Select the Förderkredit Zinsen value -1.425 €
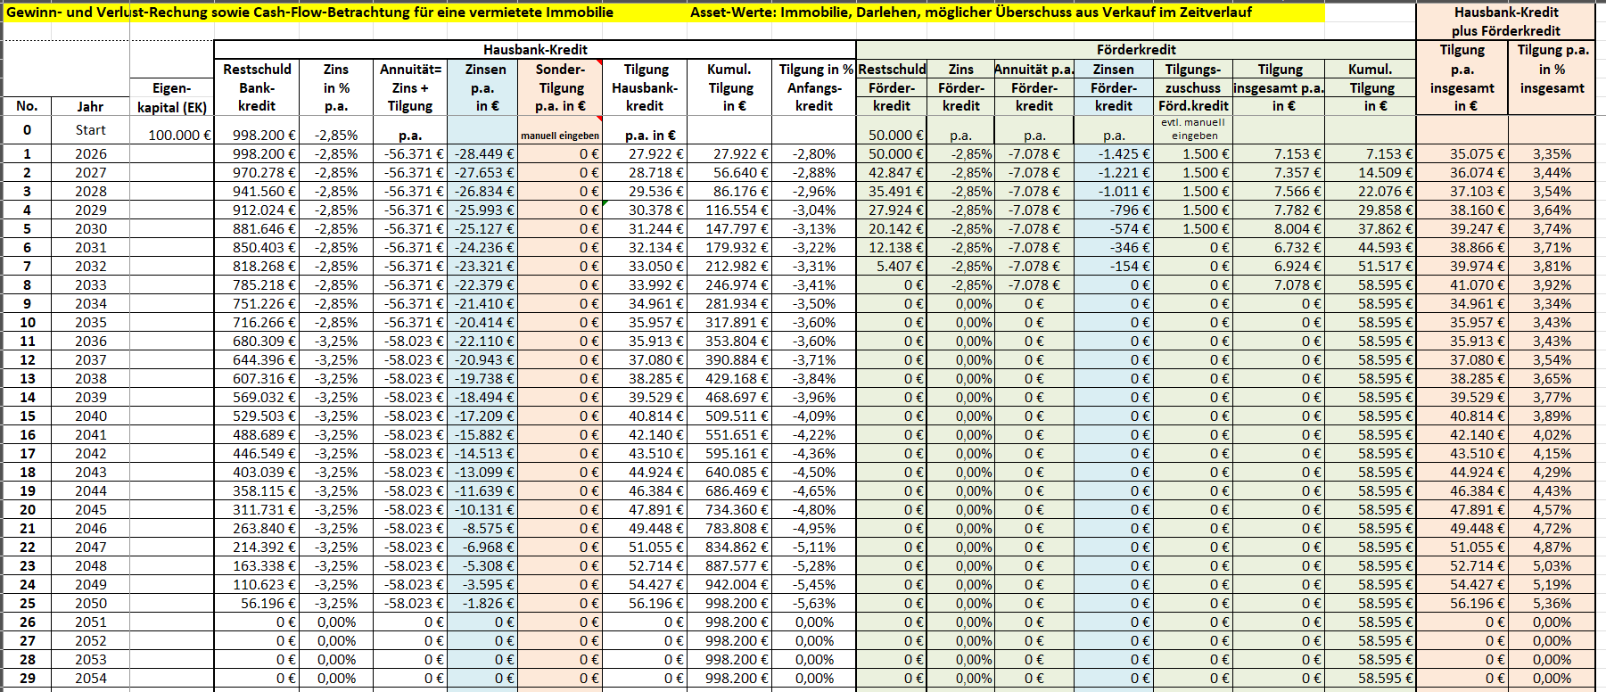Viewport: 1606px width, 692px height. point(1114,153)
